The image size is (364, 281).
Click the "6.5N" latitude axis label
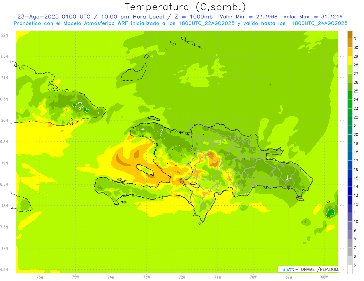coord(5,270)
